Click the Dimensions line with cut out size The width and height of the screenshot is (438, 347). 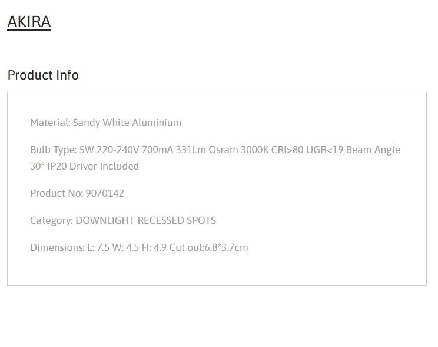click(139, 247)
